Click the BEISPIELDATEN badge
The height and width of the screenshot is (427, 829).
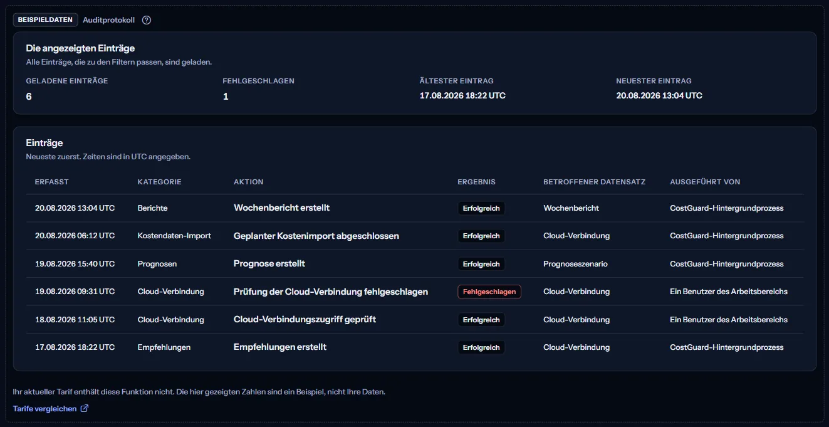tap(46, 20)
